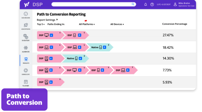
Task: Click the Paths Ending In label
Action: 56,24
